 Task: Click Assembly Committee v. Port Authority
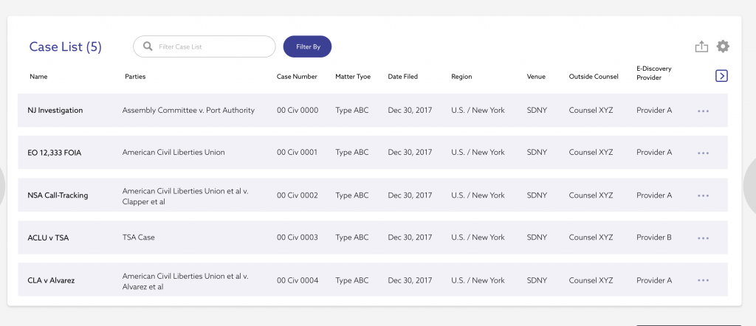[x=188, y=111]
